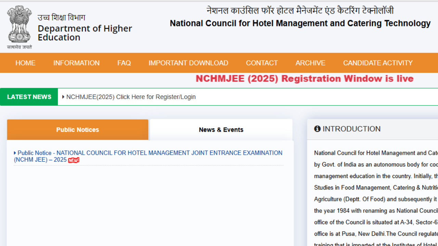Click the LATEST NEWS green label
Screen dimensions: 438x246
(x=29, y=97)
